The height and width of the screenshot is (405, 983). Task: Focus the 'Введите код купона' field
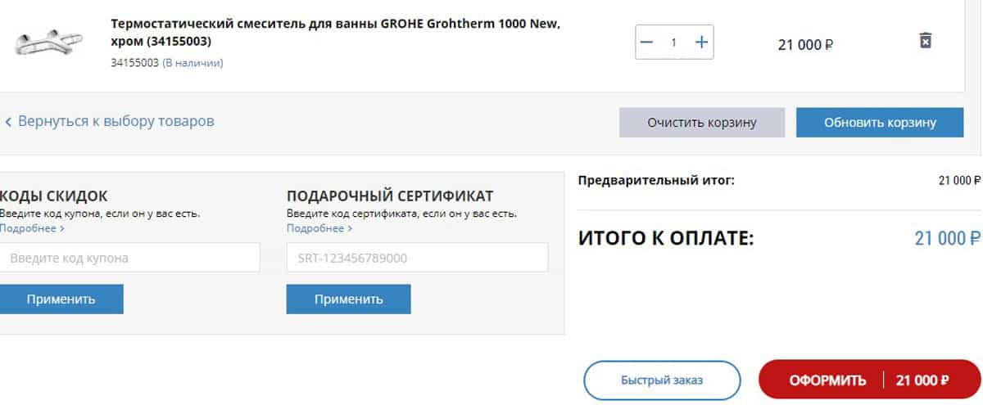coord(129,258)
